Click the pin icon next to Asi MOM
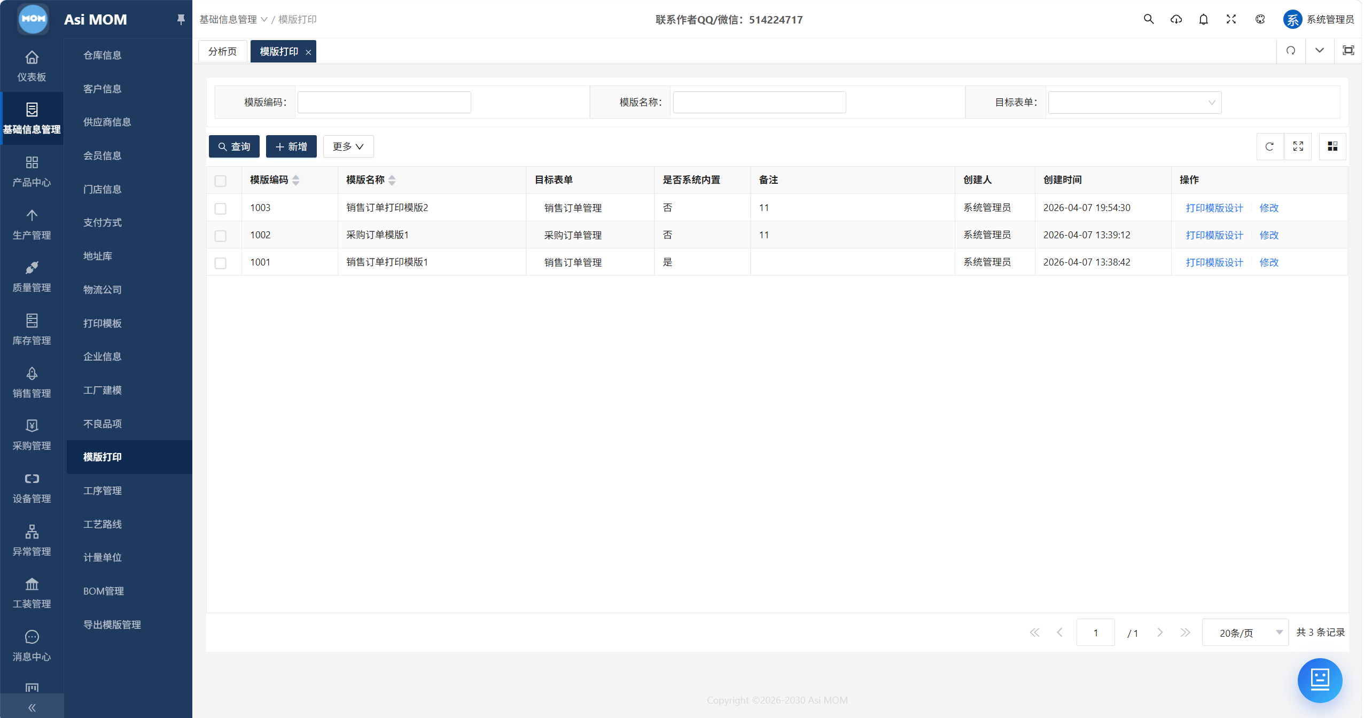The image size is (1364, 718). tap(181, 19)
